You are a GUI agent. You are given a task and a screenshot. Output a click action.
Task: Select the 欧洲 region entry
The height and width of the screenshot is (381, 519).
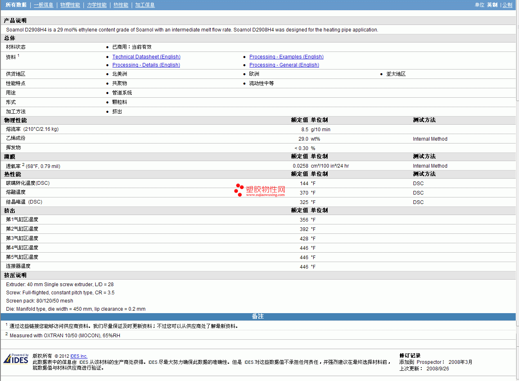coord(254,74)
